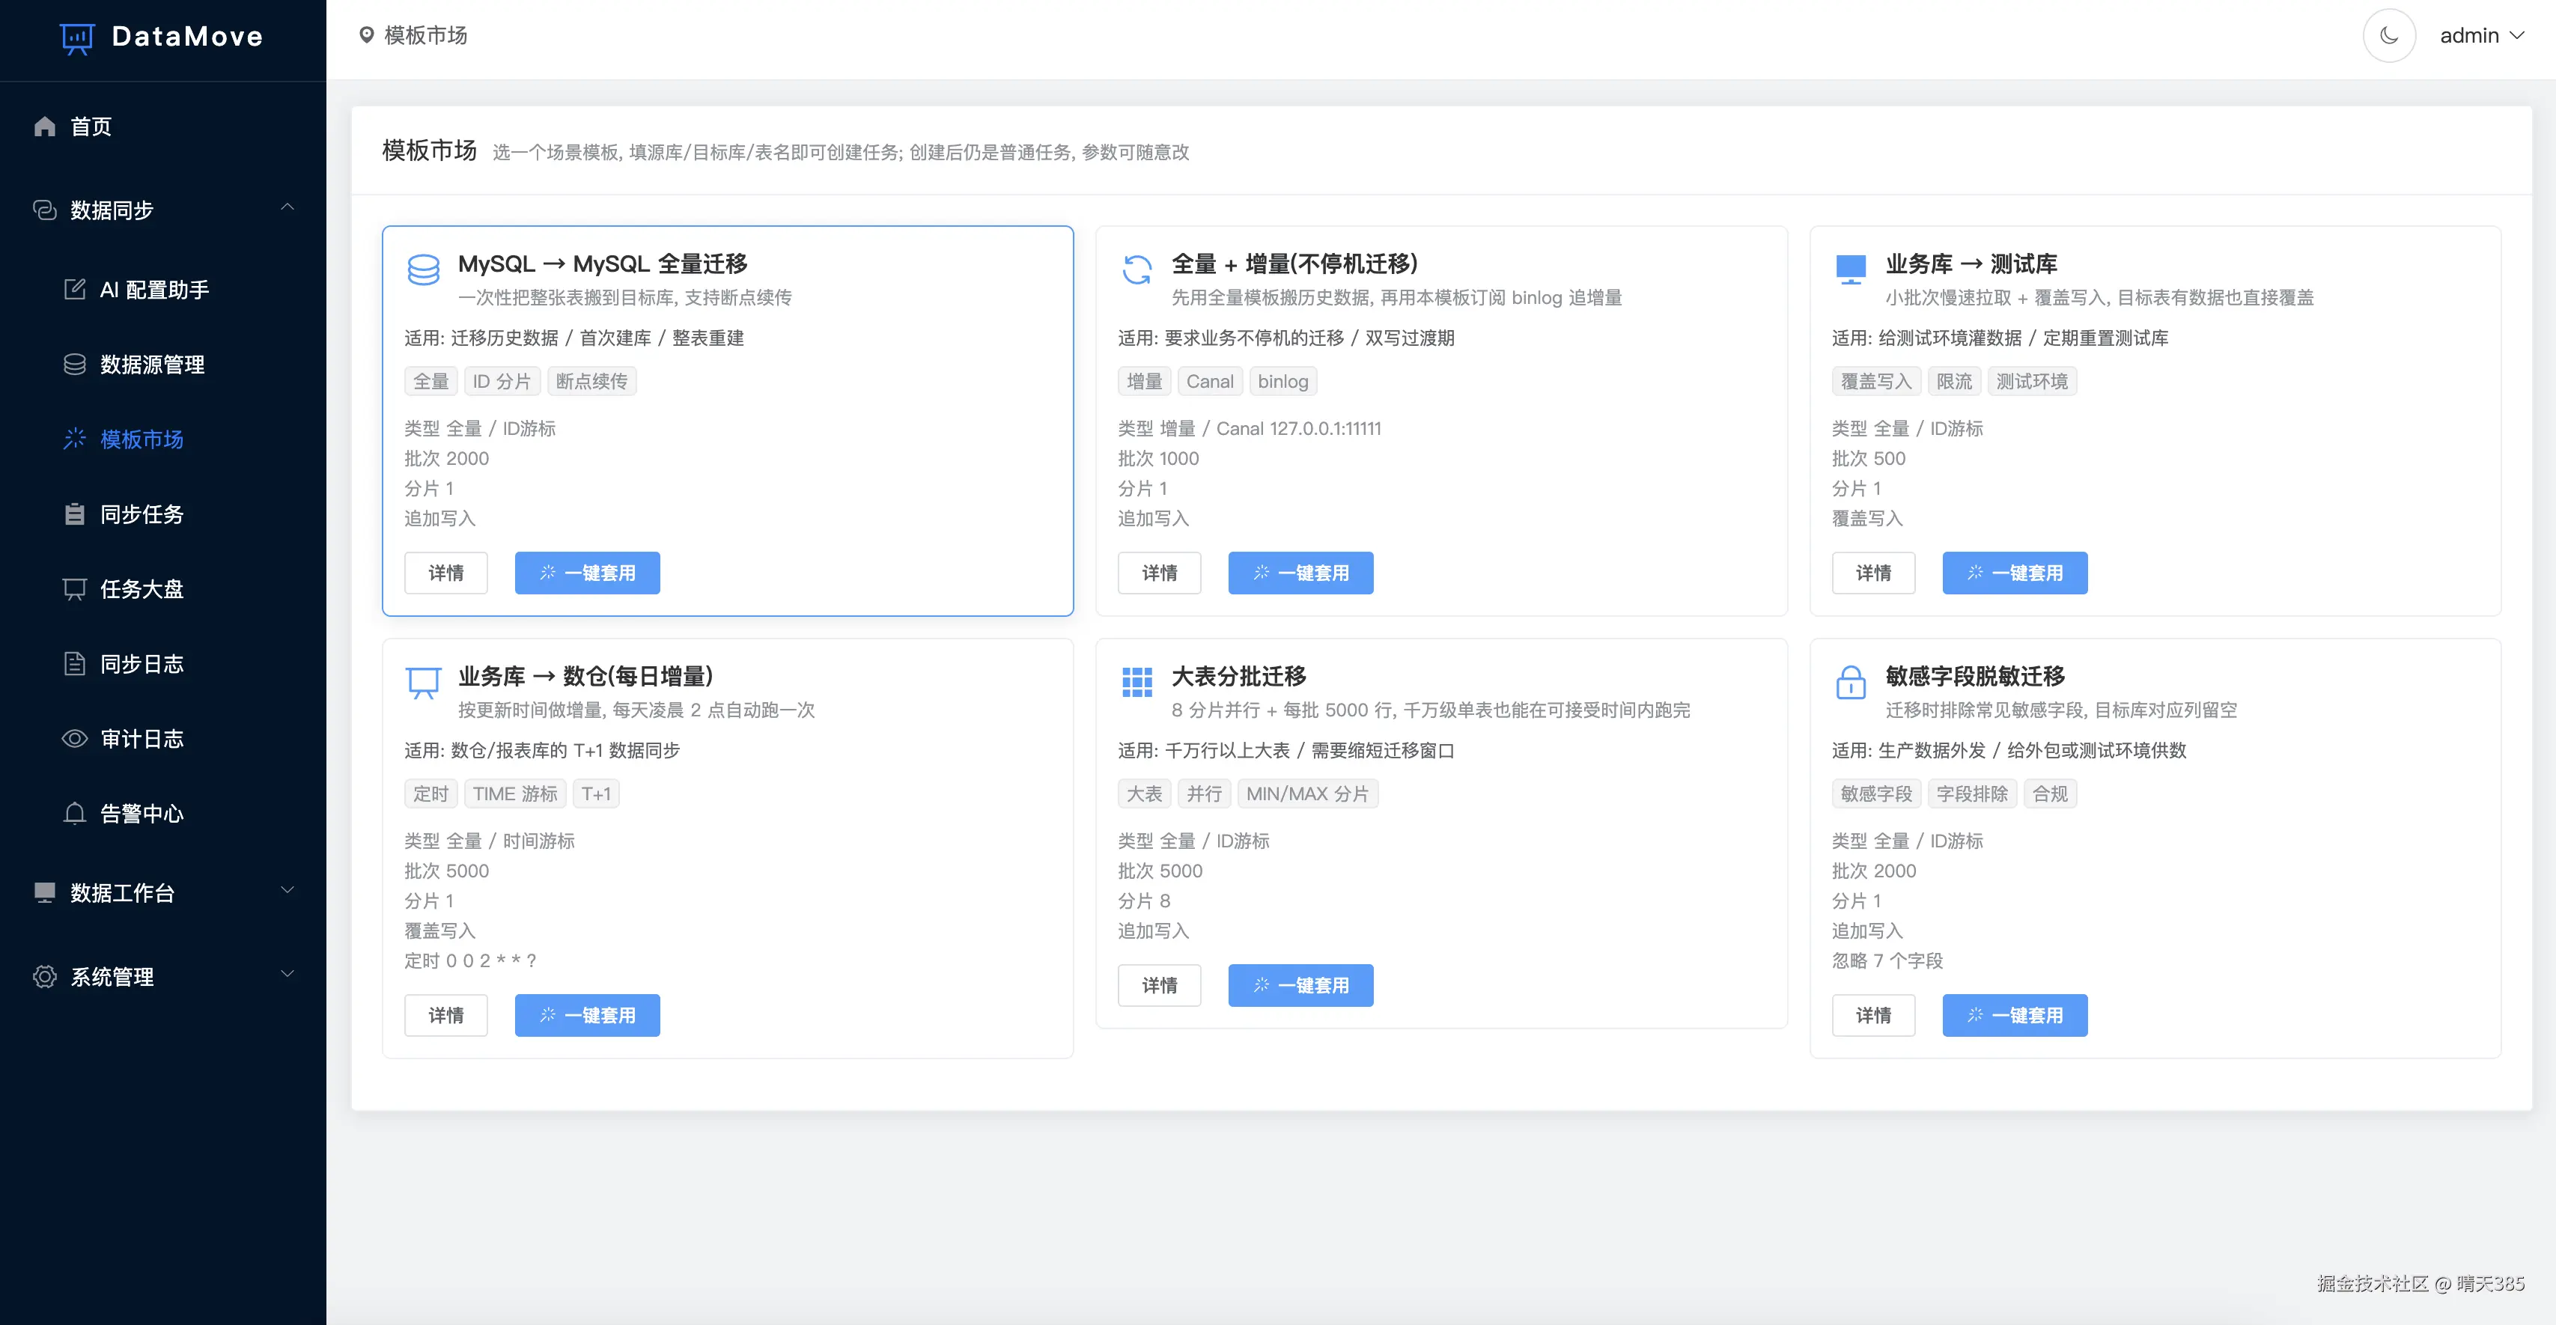Apply 一键套用 on 大表分批迁移 card

(1300, 986)
